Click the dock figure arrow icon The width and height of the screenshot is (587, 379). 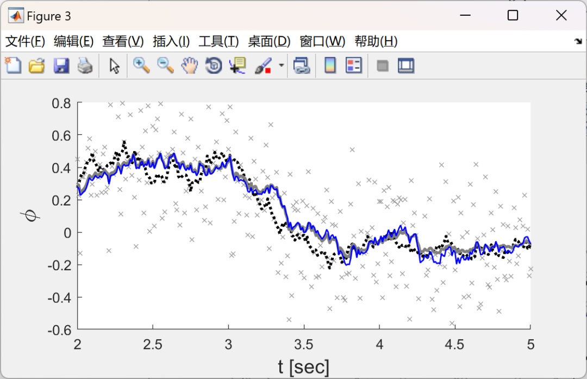[578, 41]
